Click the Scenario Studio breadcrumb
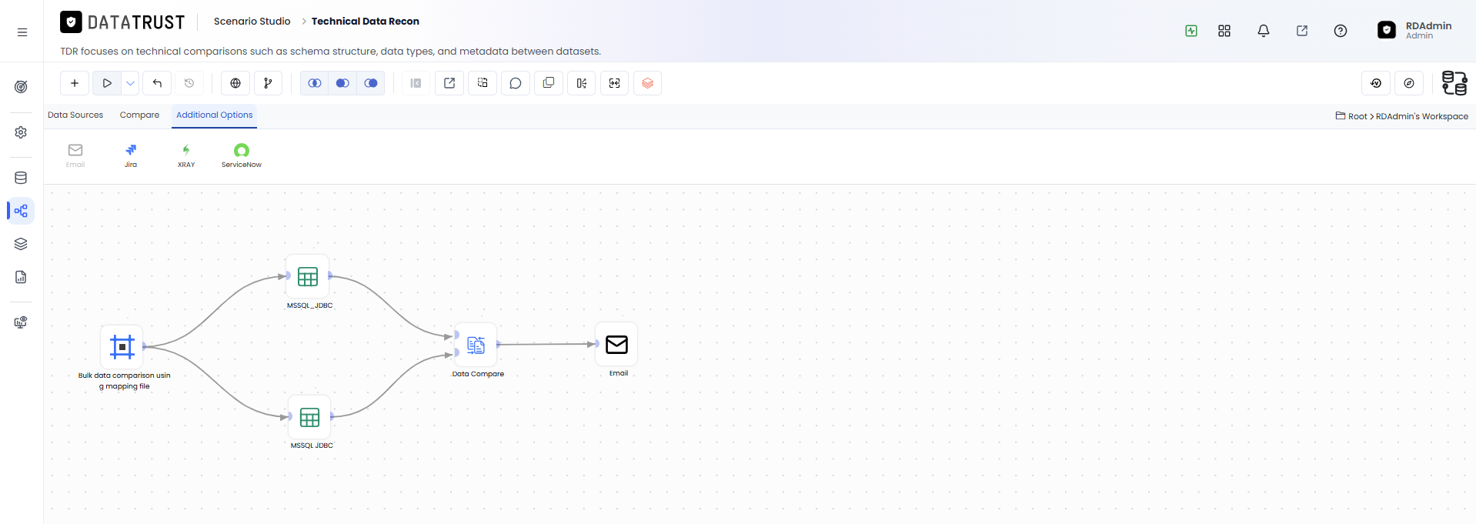1476x524 pixels. [252, 22]
